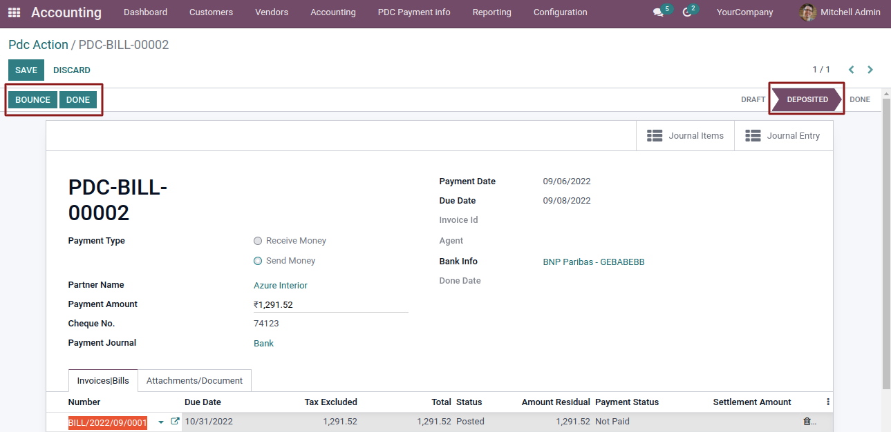Go to previous record arrow

tap(852, 70)
